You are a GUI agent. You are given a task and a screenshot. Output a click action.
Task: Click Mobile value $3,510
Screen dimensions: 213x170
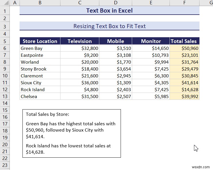point(116,48)
